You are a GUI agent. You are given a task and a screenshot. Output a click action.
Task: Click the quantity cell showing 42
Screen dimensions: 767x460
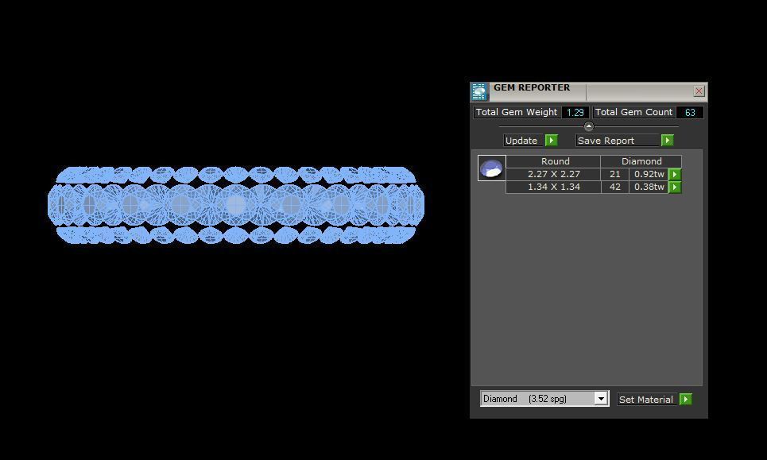click(615, 187)
